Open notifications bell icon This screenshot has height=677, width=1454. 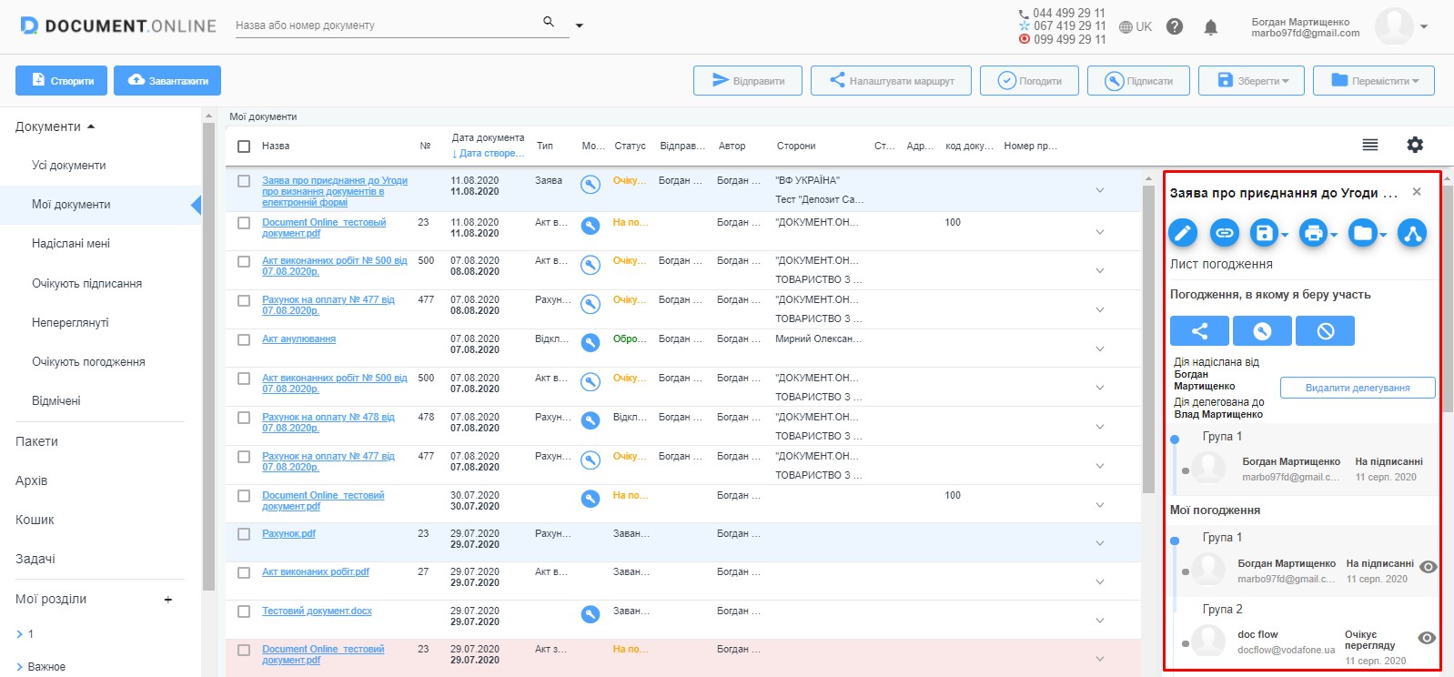click(1210, 27)
